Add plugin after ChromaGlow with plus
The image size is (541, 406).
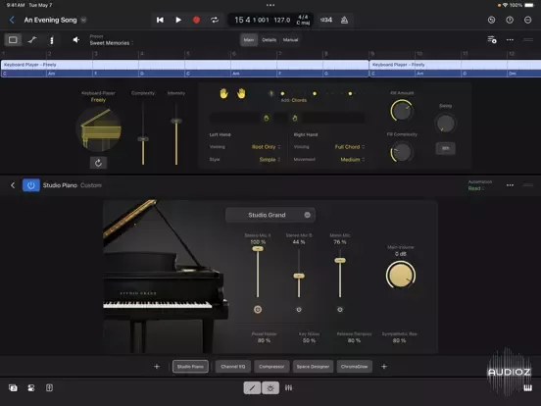click(x=384, y=367)
